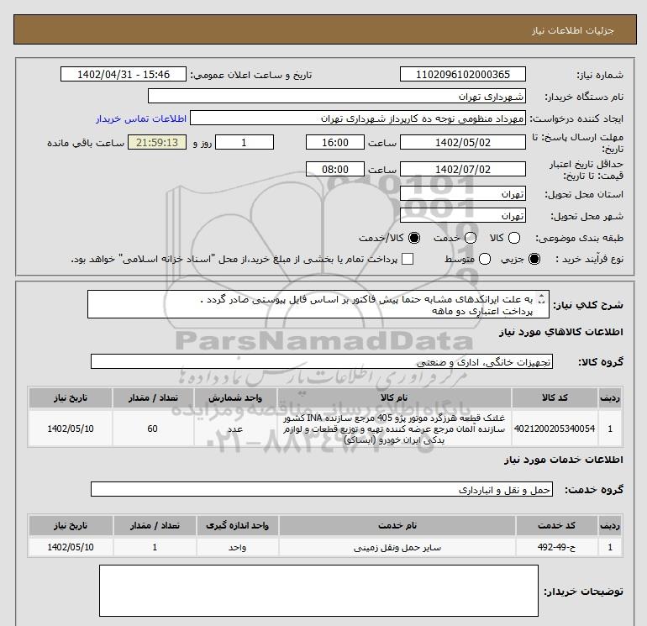647x626 pixels.
Task: Click the price validity date 1402/07/02
Action: click(462, 169)
